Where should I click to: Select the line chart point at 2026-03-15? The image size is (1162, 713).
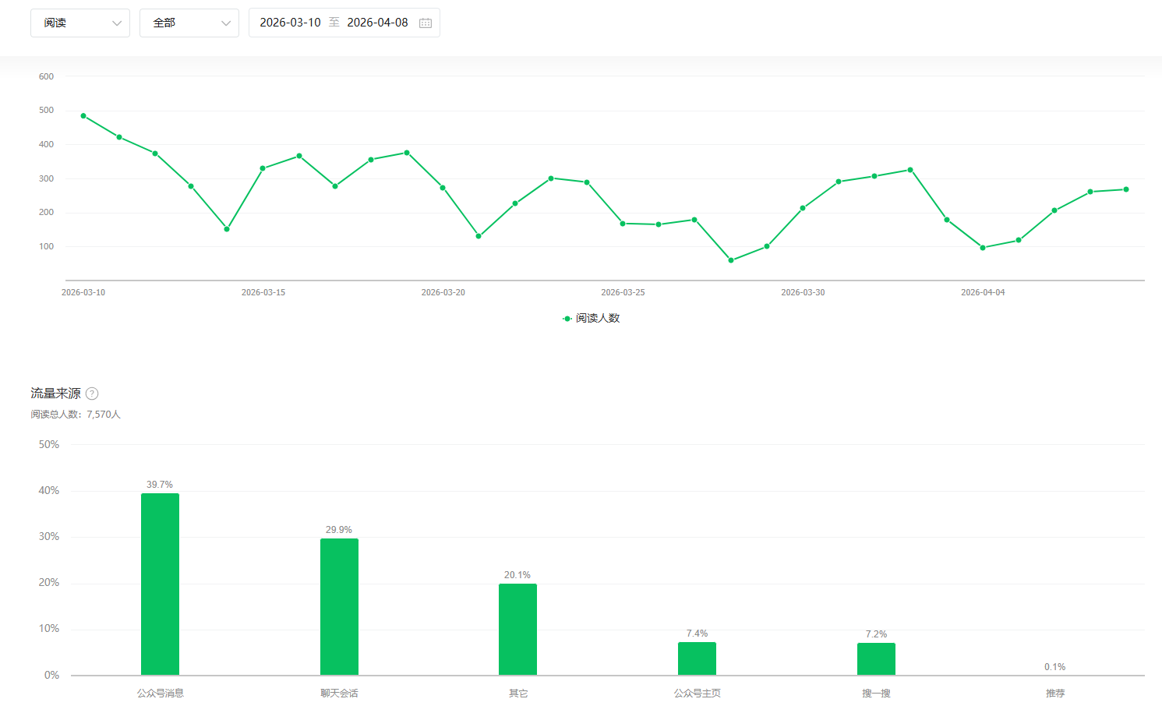(263, 168)
